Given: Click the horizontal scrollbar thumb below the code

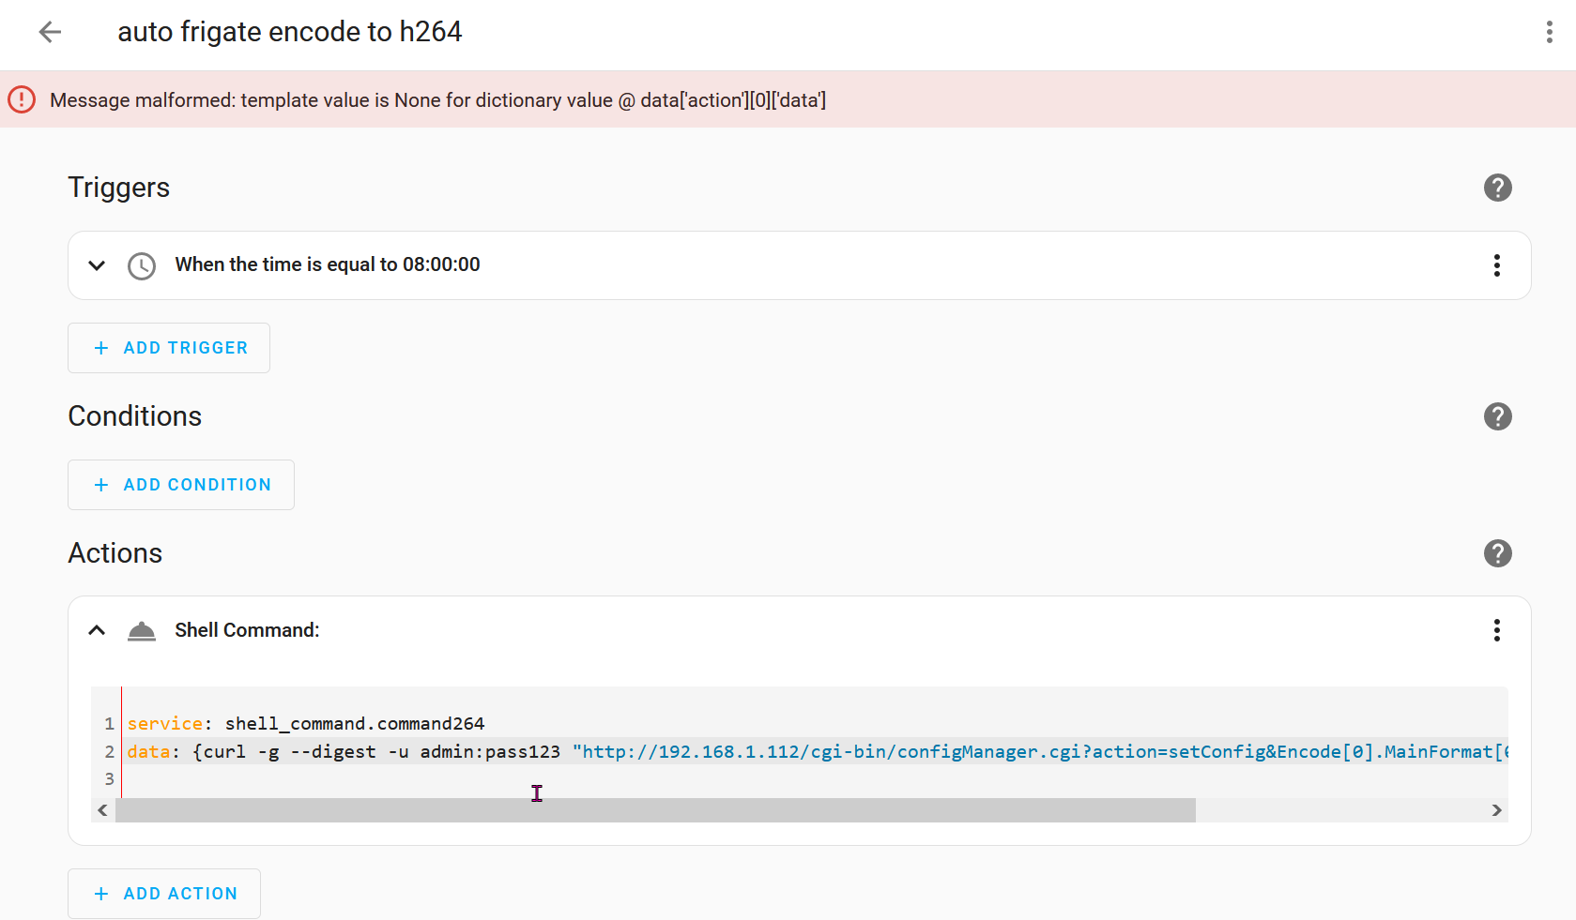Looking at the screenshot, I should 657,810.
